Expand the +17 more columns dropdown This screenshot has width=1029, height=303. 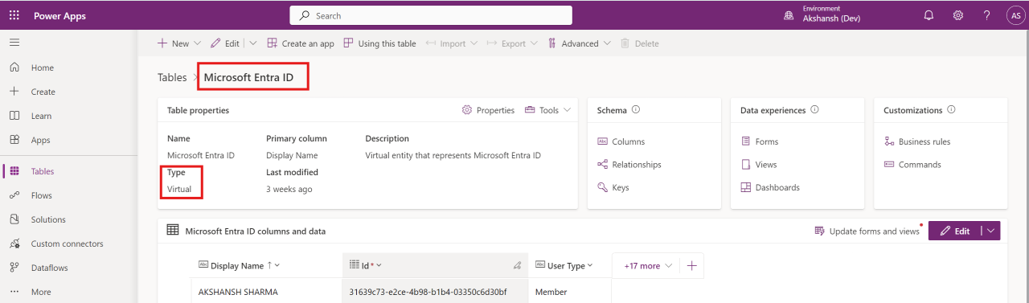(x=647, y=265)
